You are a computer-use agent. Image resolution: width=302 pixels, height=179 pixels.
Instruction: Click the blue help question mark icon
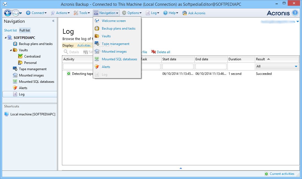tap(295, 13)
